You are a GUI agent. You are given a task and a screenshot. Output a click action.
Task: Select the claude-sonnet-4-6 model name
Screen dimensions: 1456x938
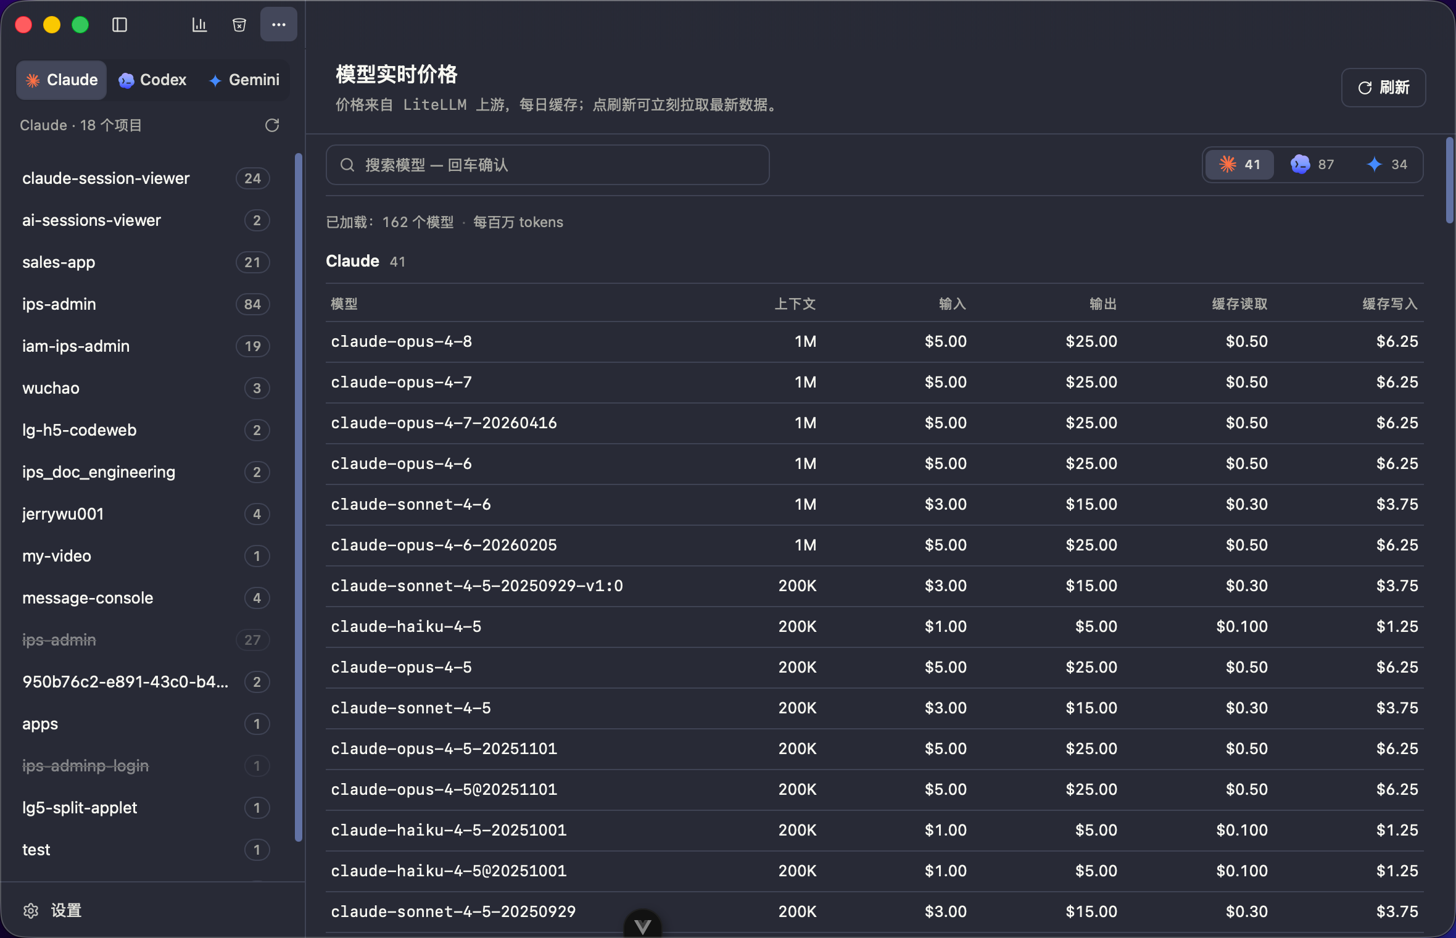pos(411,505)
